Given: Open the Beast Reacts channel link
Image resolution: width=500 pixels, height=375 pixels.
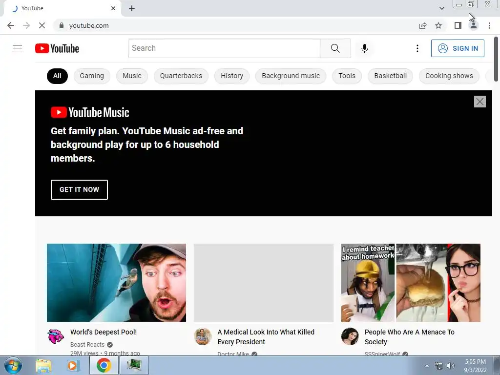Looking at the screenshot, I should point(87,344).
